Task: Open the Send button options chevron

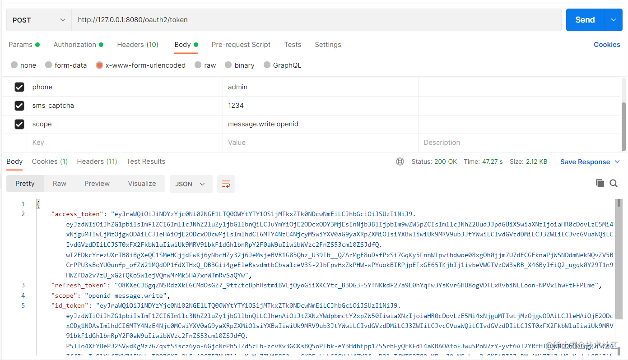Action: [613, 19]
